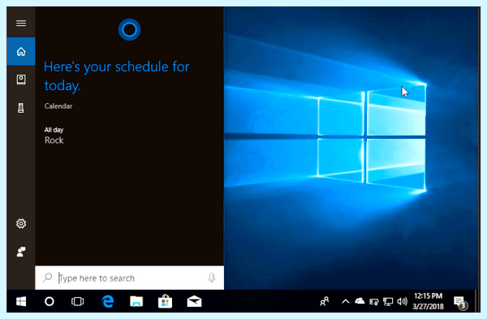Click the clock showing 12:15 PM
The height and width of the screenshot is (319, 487).
click(428, 301)
